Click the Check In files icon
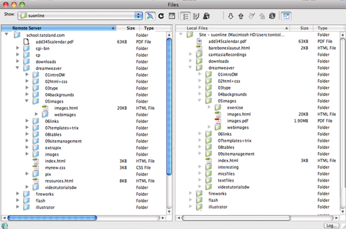Screen dimensions: 346x229 click(x=262, y=16)
